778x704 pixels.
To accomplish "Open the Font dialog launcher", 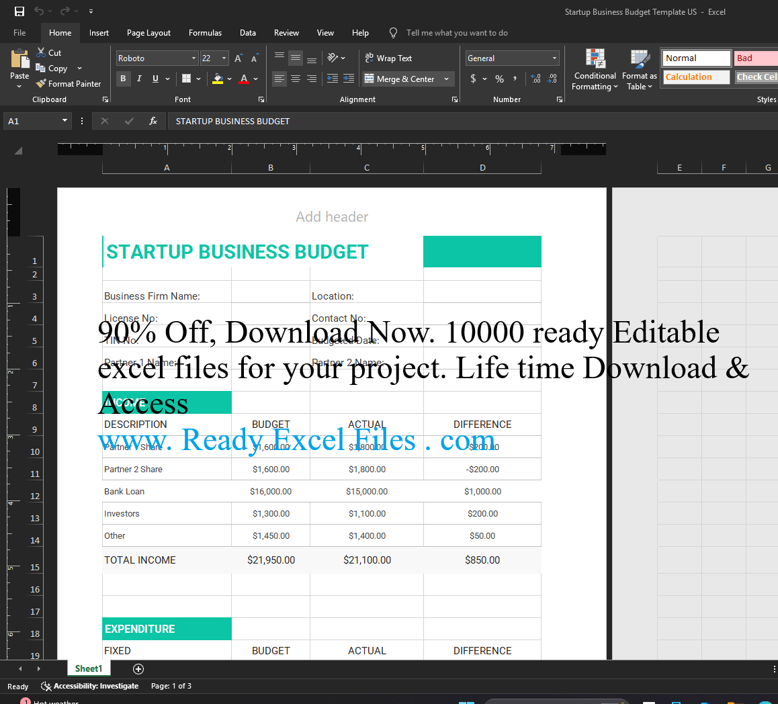I will (261, 99).
